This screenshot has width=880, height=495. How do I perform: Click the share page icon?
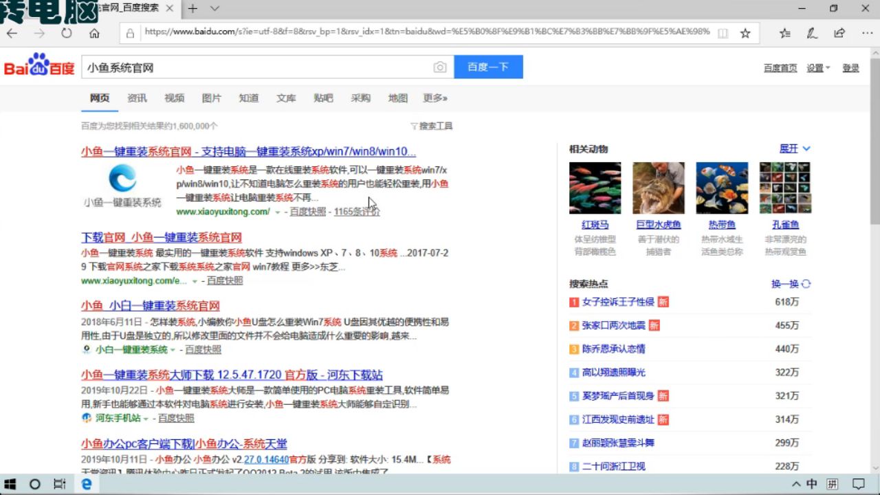[839, 33]
